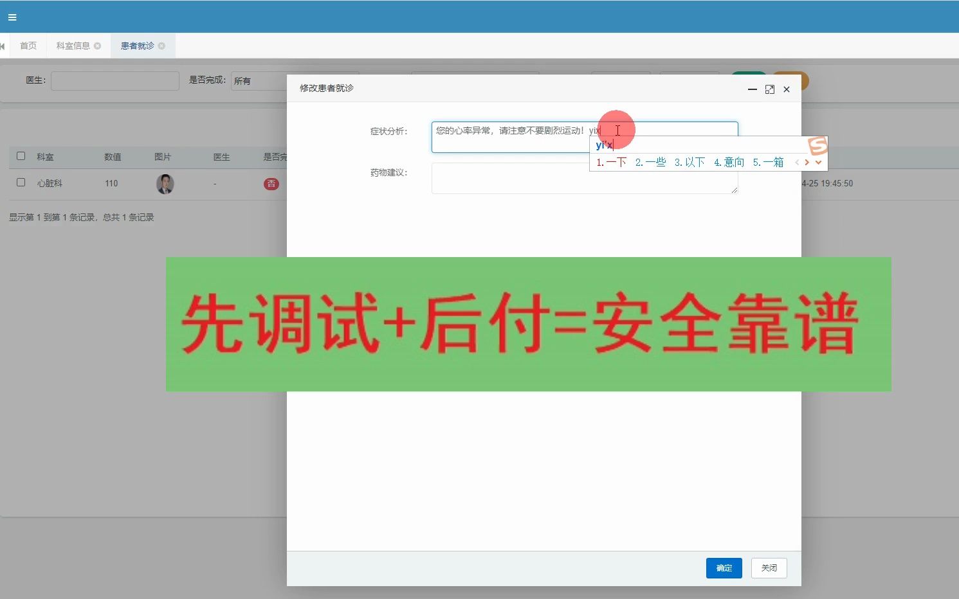
Task: Select all rows with the header checkbox
Action: point(21,156)
